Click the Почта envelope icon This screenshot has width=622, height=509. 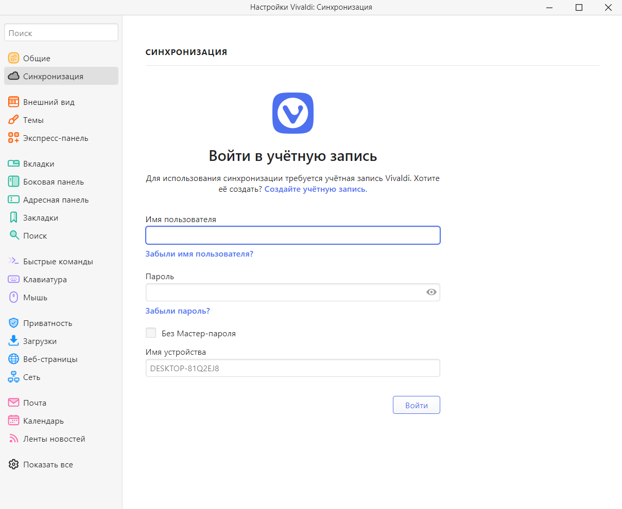point(13,403)
